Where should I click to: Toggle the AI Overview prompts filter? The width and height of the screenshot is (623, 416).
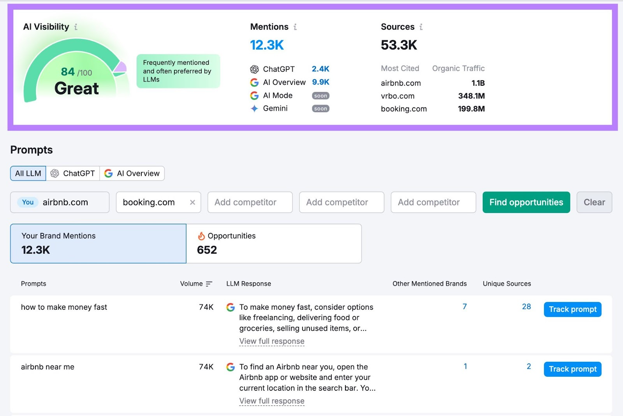tap(132, 173)
